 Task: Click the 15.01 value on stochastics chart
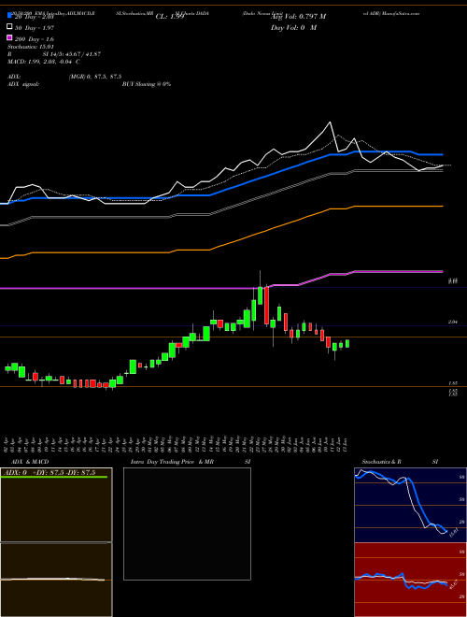[453, 533]
